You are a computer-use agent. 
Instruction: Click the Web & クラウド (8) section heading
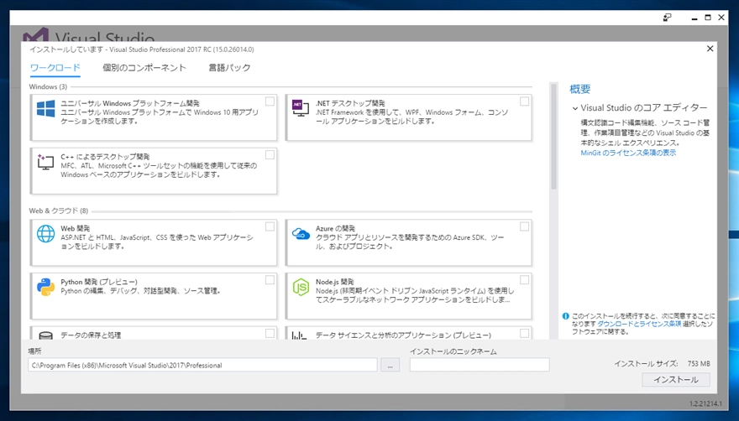(x=59, y=210)
